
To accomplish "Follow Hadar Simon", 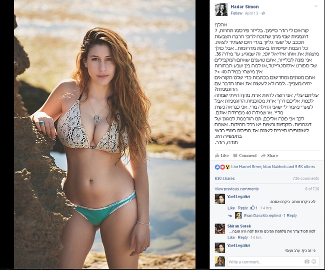I will point(236,13).
